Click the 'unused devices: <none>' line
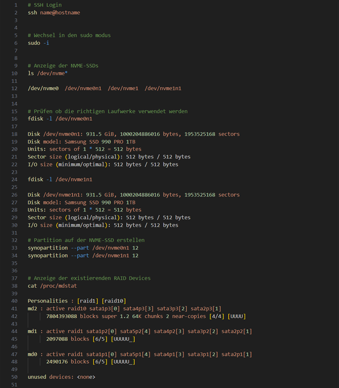The height and width of the screenshot is (388, 339). tap(61, 376)
